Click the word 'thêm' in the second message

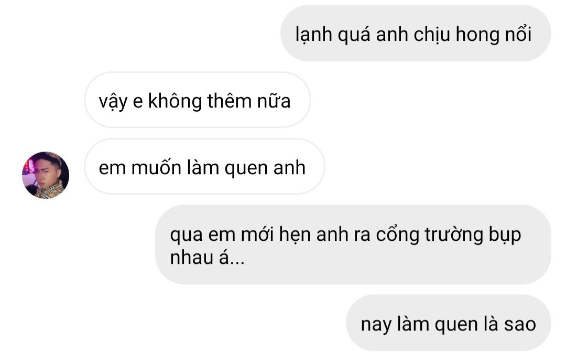pos(230,101)
